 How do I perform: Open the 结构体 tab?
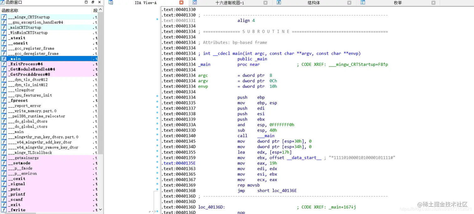pos(314,3)
